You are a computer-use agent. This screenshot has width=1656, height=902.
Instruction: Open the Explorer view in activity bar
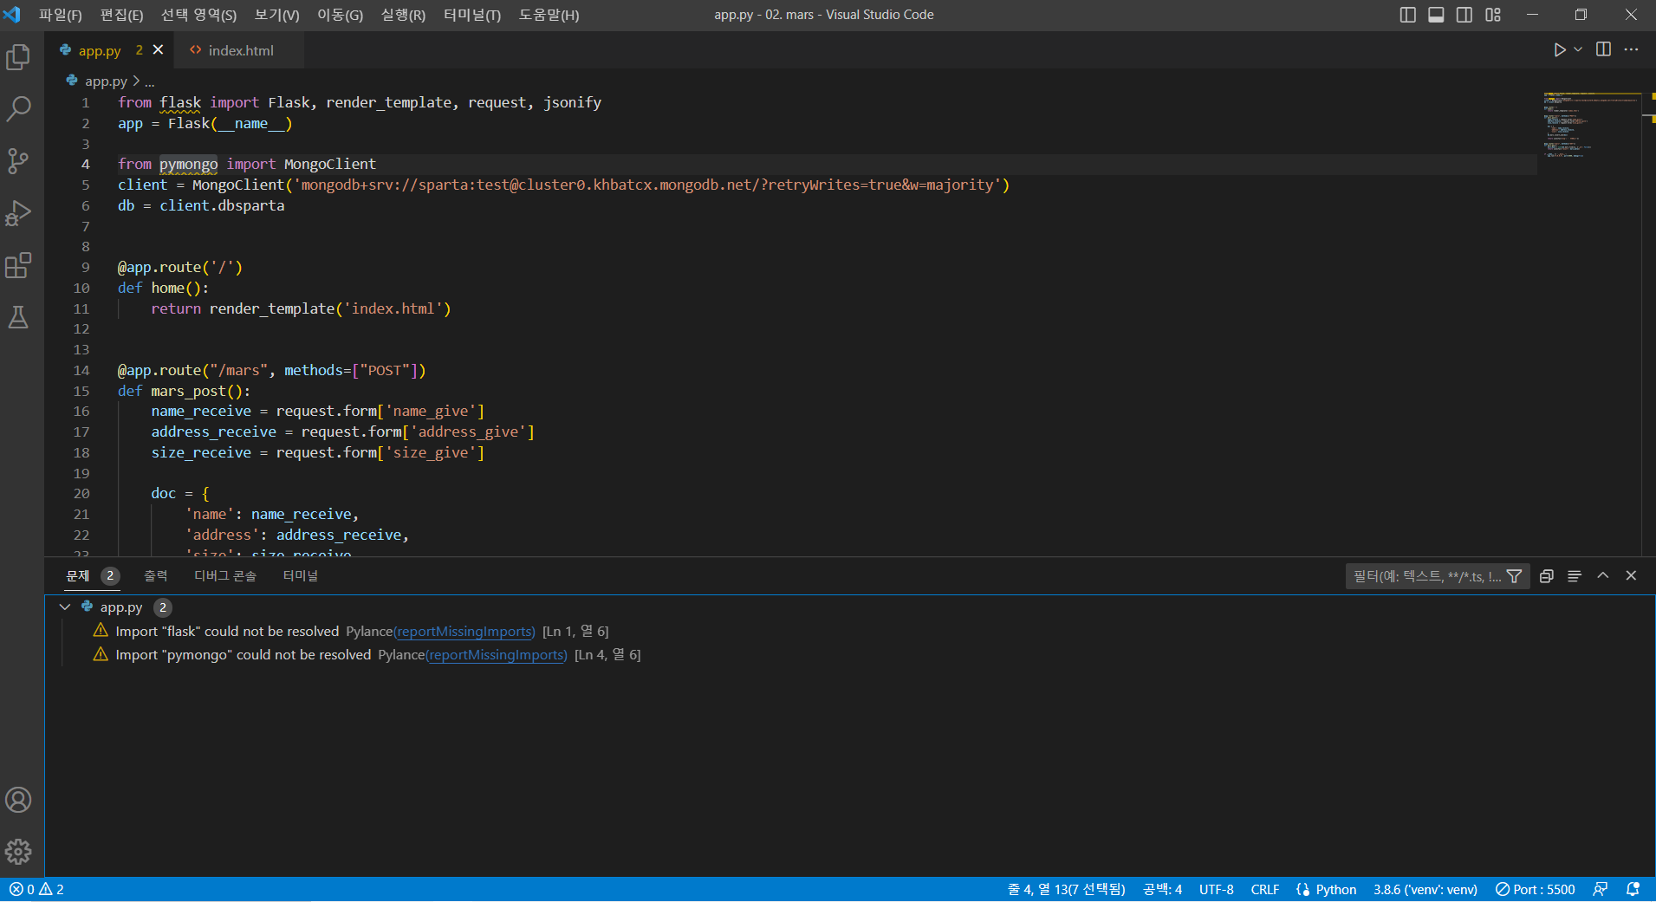tap(18, 57)
